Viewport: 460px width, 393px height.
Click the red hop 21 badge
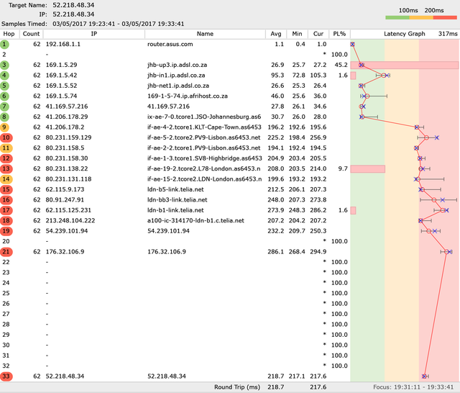point(6,252)
